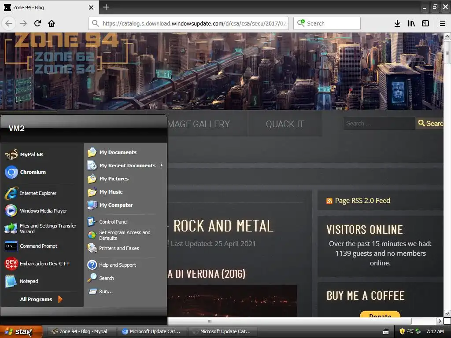This screenshot has height=338, width=451.
Task: Reload the page with refresh icon
Action: click(x=37, y=23)
